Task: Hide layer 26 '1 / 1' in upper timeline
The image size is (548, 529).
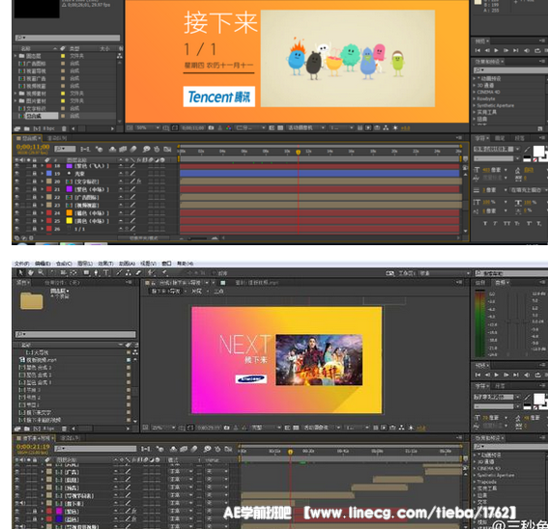Action: [16, 229]
